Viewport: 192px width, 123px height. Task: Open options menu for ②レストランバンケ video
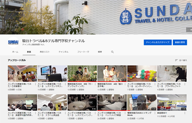click(95, 113)
